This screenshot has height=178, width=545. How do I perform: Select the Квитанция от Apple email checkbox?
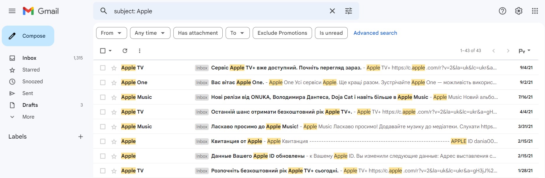[x=103, y=142]
